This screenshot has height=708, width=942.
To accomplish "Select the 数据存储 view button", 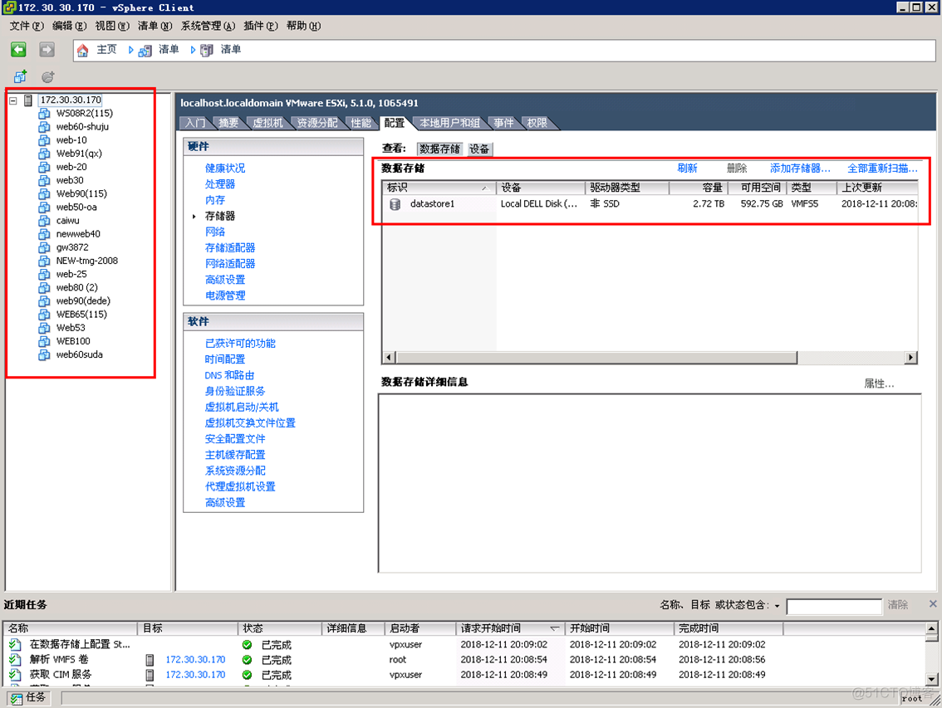I will coord(439,149).
